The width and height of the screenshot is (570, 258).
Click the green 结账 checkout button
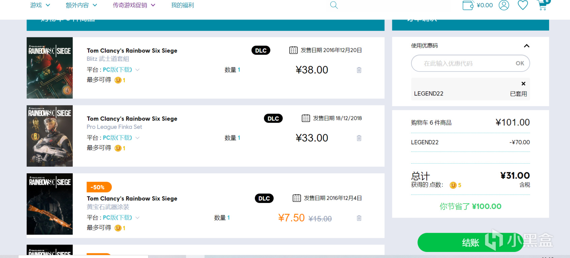coord(470,242)
